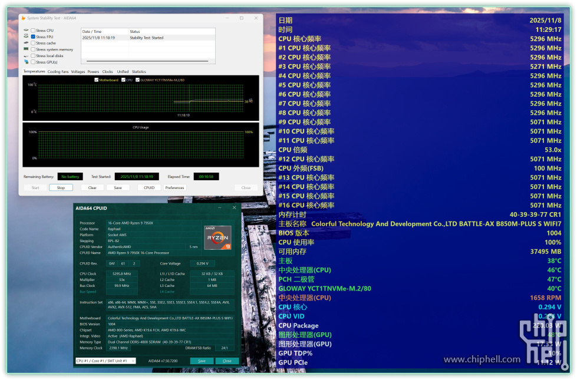Click the monitor icon beside Stress CPU
This screenshot has width=577, height=380.
point(26,30)
